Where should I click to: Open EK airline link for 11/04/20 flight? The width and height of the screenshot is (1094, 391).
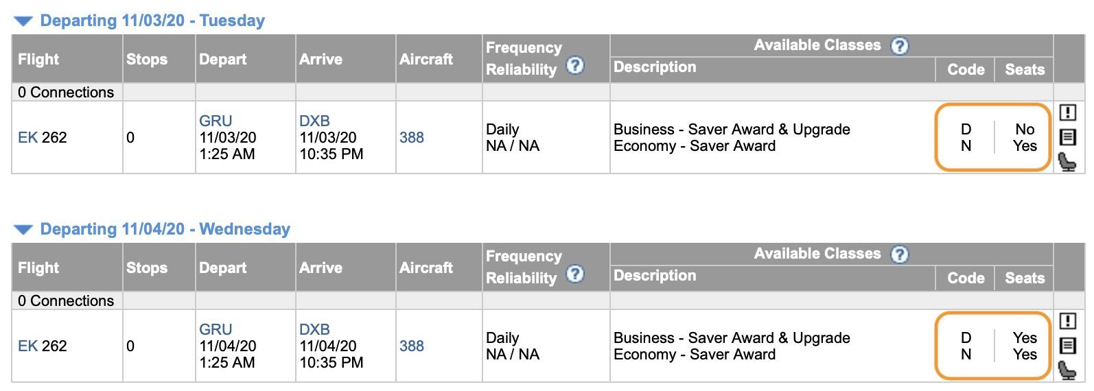coord(27,346)
